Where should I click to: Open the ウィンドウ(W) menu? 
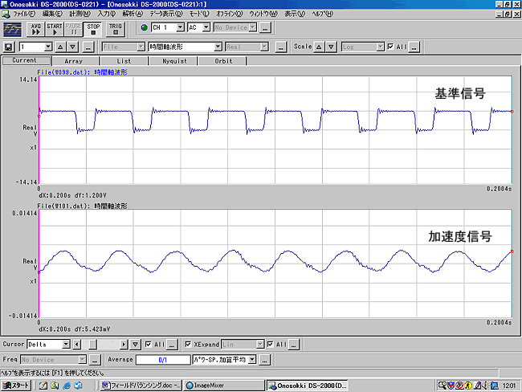pos(263,14)
